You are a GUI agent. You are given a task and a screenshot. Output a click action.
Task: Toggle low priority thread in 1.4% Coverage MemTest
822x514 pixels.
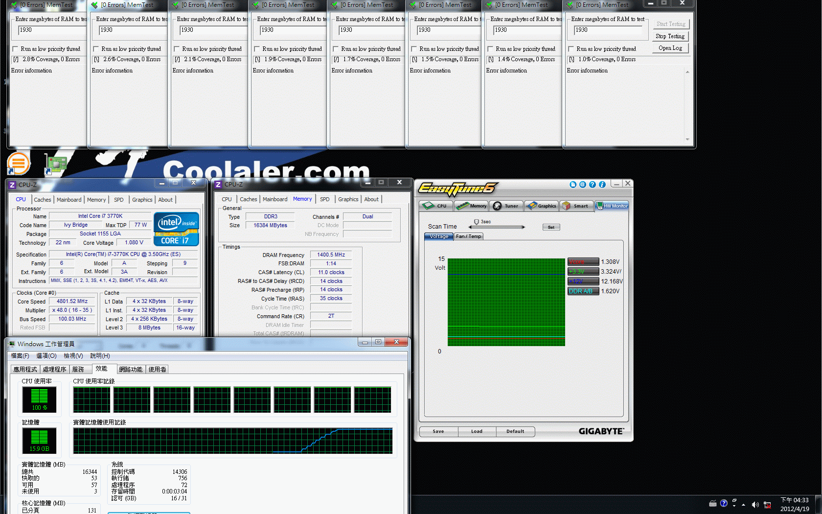(490, 49)
